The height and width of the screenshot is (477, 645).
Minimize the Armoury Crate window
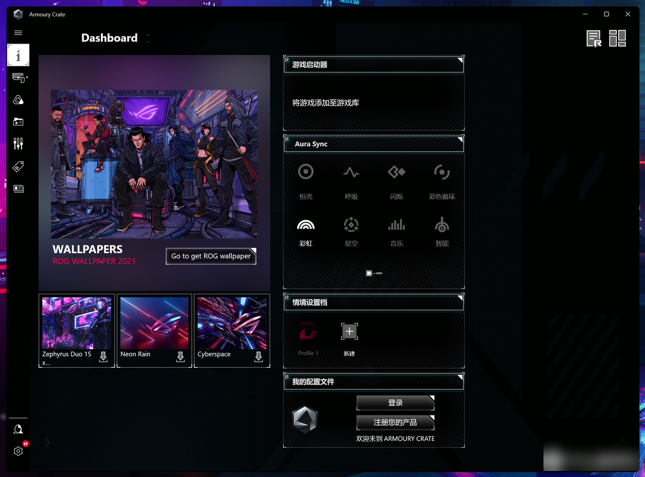(x=585, y=14)
